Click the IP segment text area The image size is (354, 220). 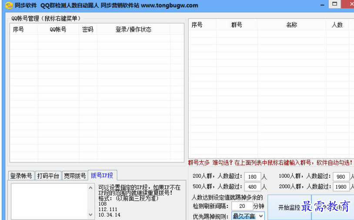50,201
